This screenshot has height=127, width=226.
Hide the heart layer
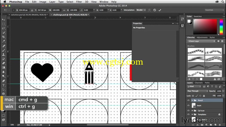188,105
